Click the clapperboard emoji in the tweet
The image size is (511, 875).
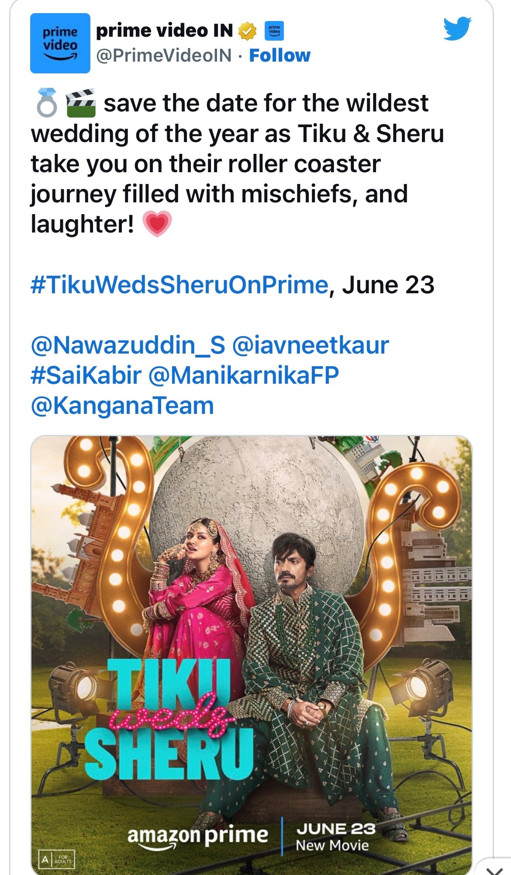pos(80,103)
